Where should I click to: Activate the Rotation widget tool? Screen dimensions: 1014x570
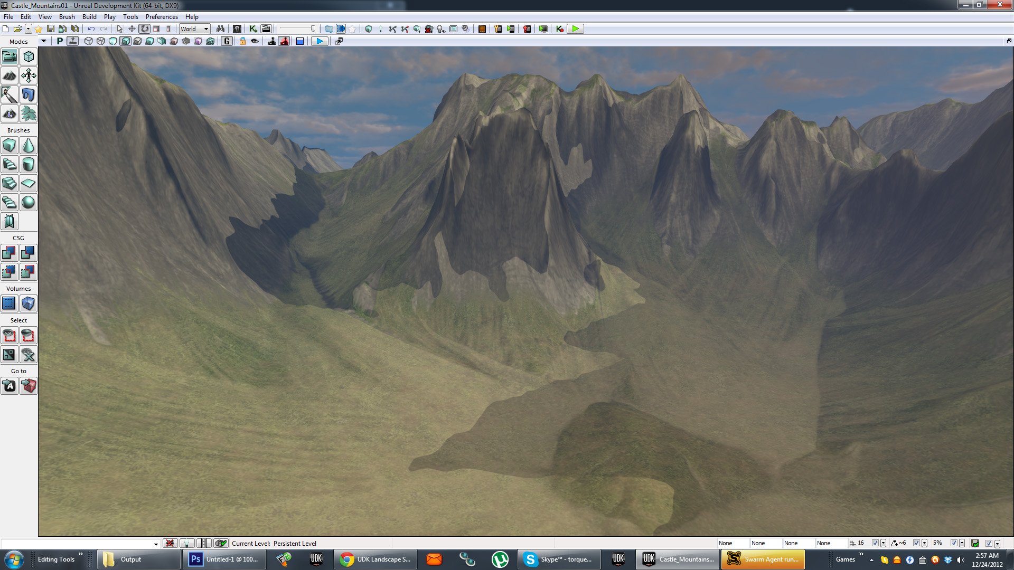pyautogui.click(x=145, y=29)
